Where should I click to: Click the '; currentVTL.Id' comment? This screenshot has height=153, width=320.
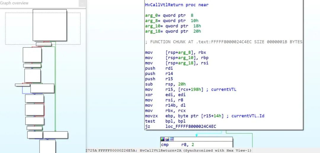(x=245, y=116)
